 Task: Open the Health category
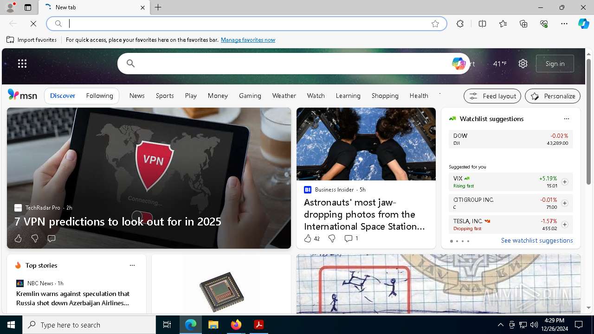click(x=419, y=96)
